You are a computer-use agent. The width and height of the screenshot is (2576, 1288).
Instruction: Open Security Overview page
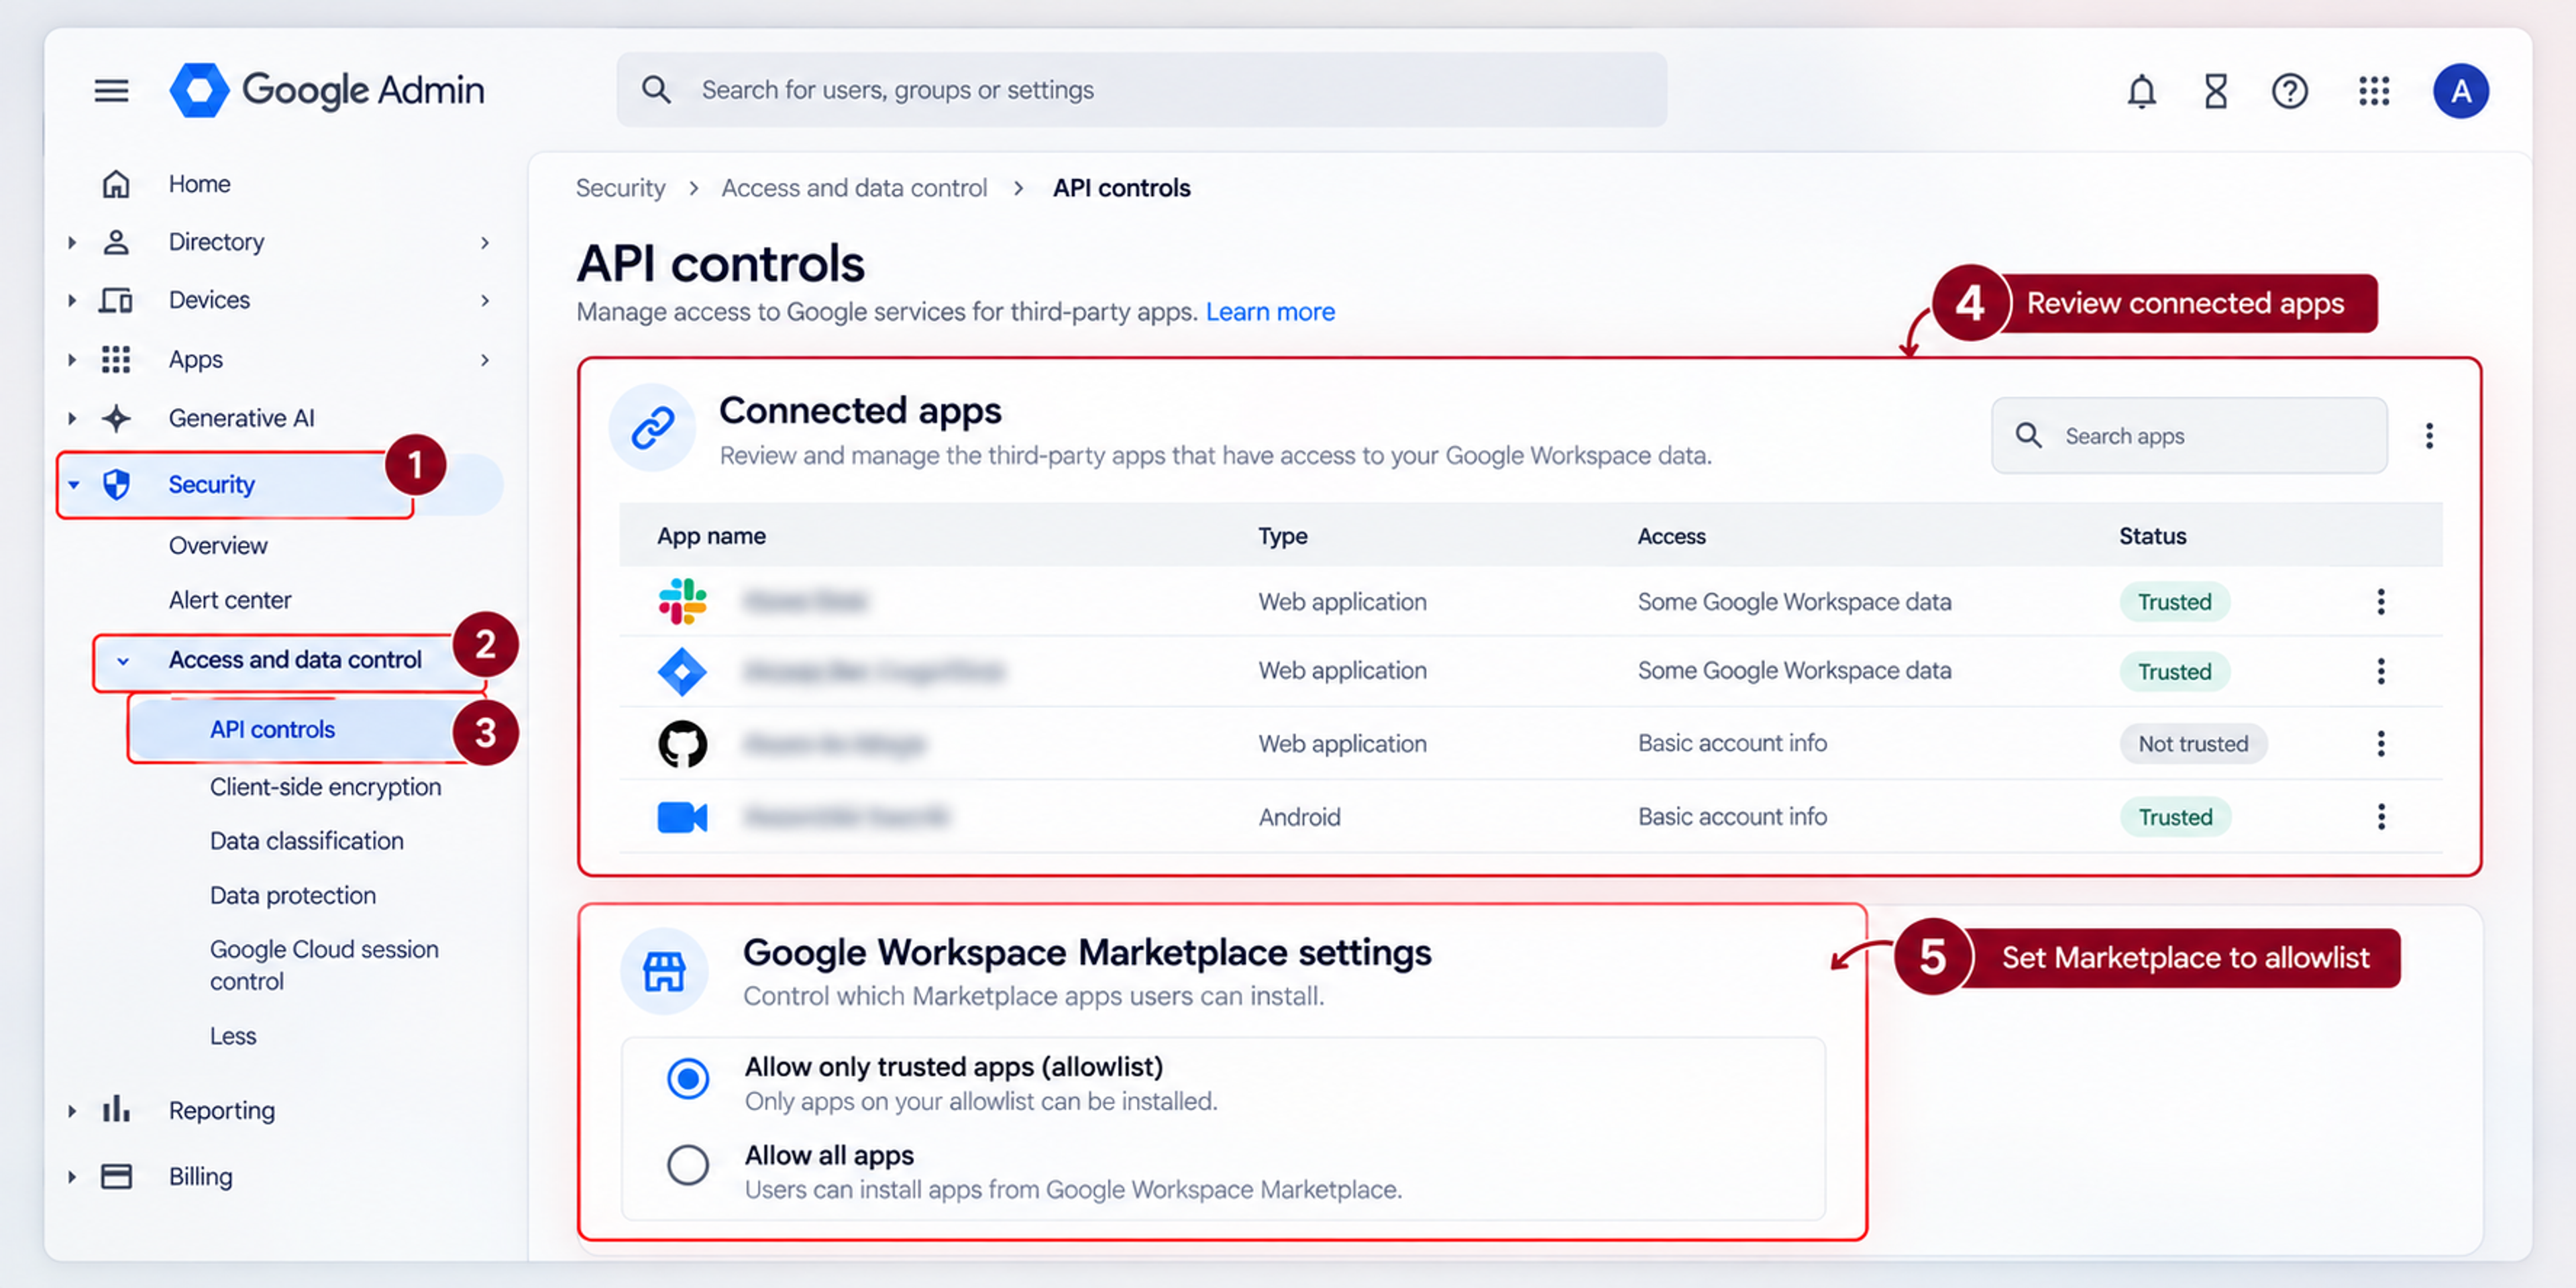218,546
